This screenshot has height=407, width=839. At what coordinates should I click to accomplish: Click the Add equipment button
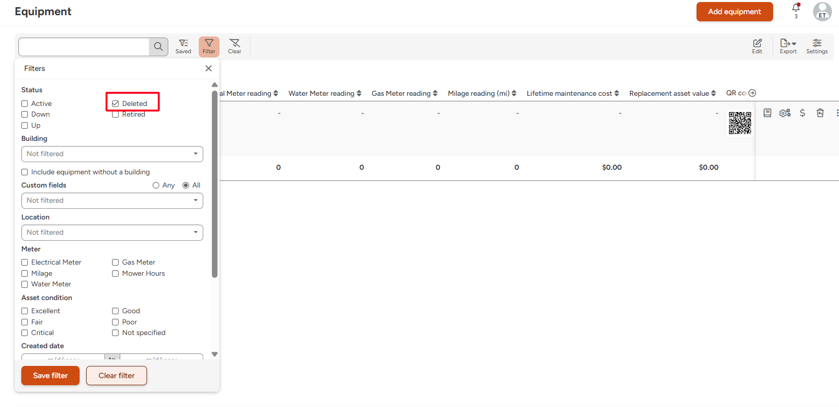click(734, 12)
